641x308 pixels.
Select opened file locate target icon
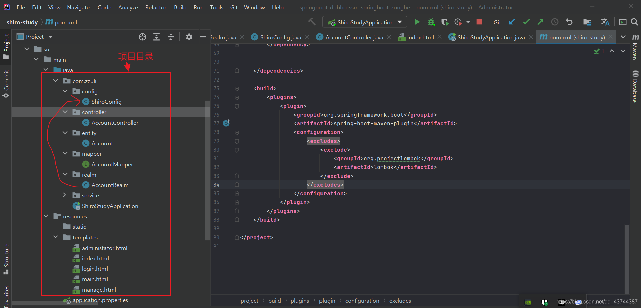coord(142,37)
